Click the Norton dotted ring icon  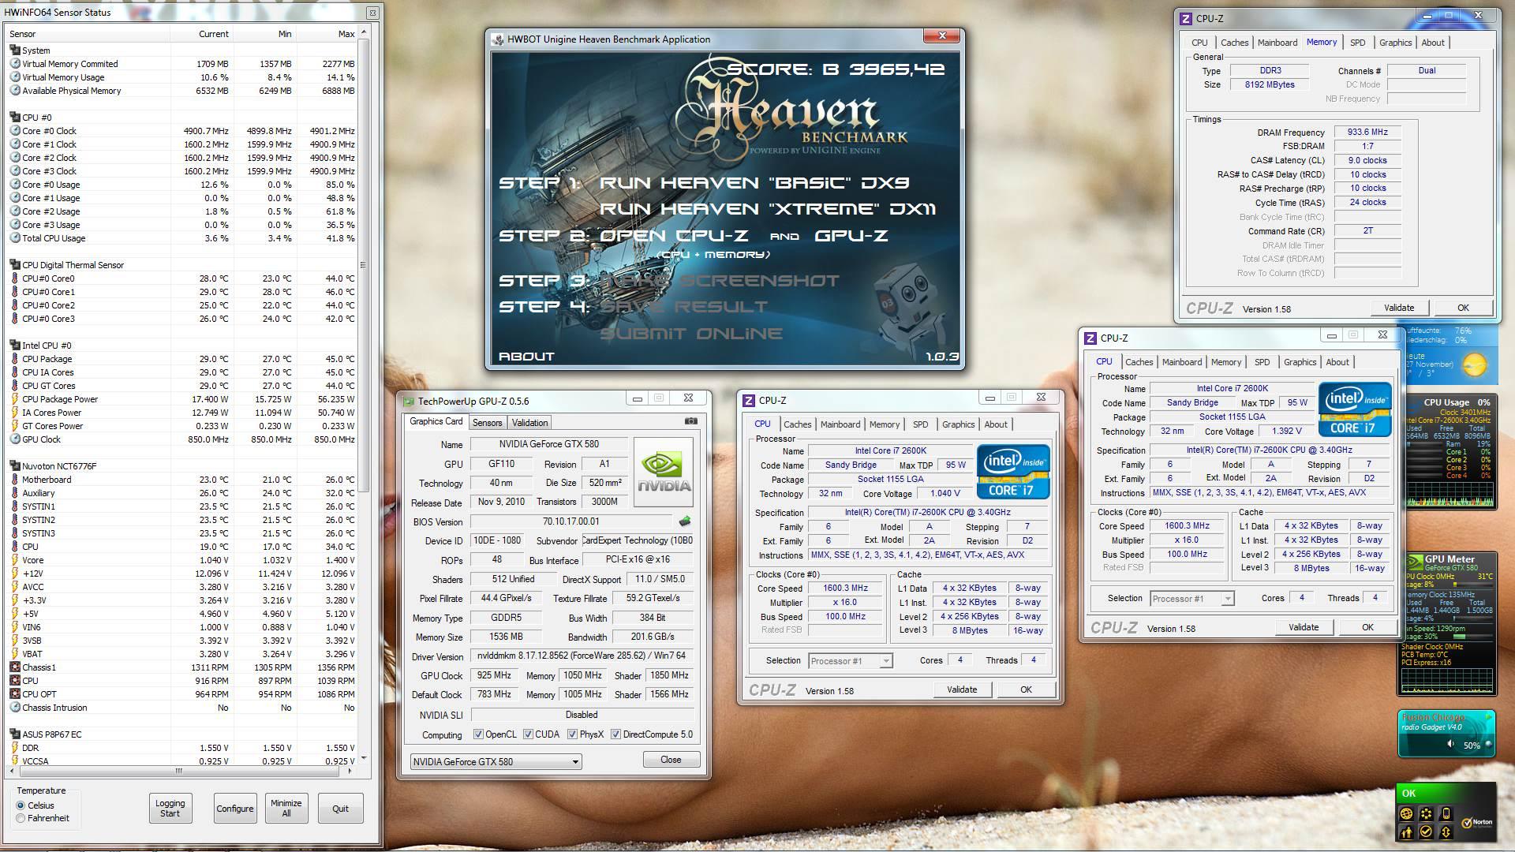point(1426,813)
